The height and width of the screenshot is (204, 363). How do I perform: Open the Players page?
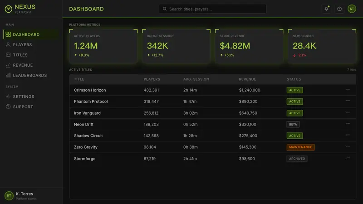tap(31, 44)
